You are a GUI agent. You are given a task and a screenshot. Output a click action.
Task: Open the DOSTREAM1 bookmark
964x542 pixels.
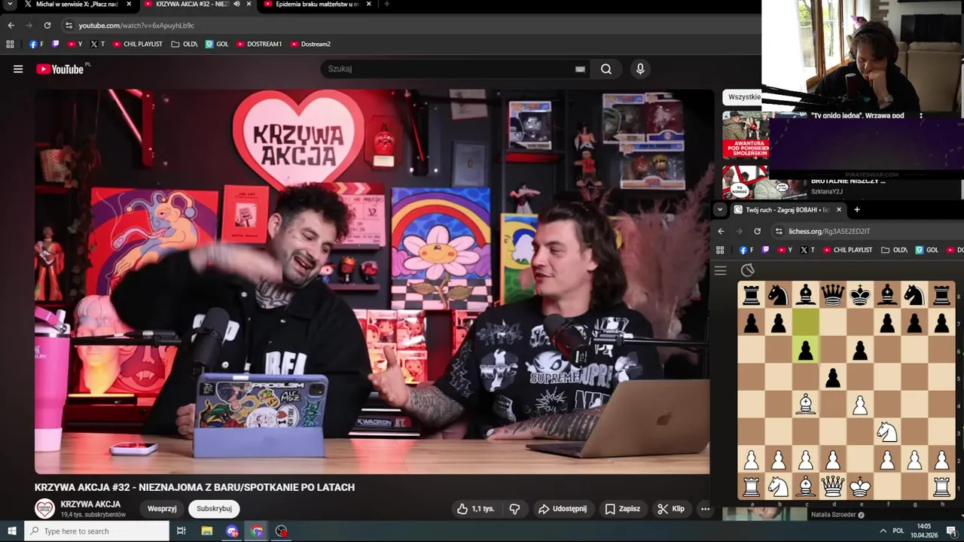pos(259,44)
